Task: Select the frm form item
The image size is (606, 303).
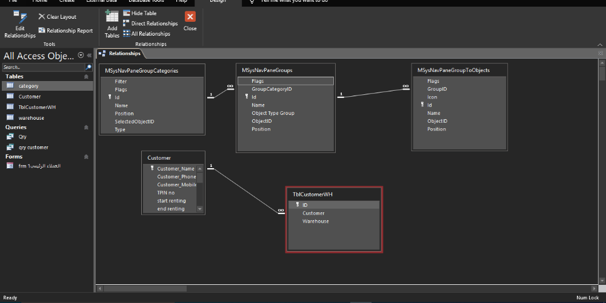Action: [47, 166]
